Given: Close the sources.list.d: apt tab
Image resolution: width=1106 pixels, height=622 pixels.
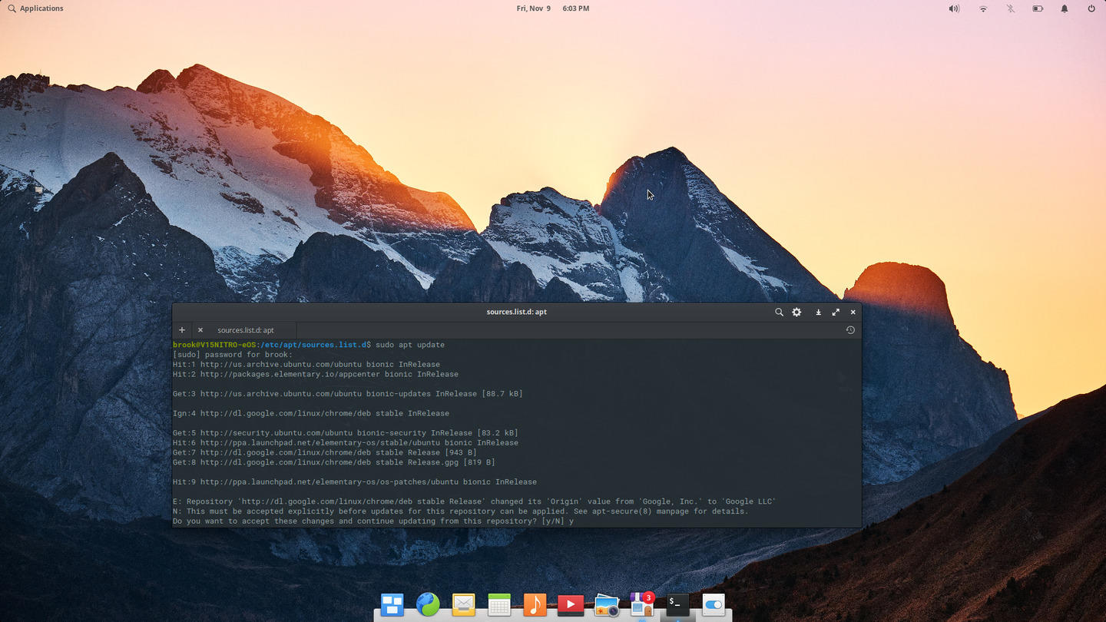Looking at the screenshot, I should pos(200,330).
